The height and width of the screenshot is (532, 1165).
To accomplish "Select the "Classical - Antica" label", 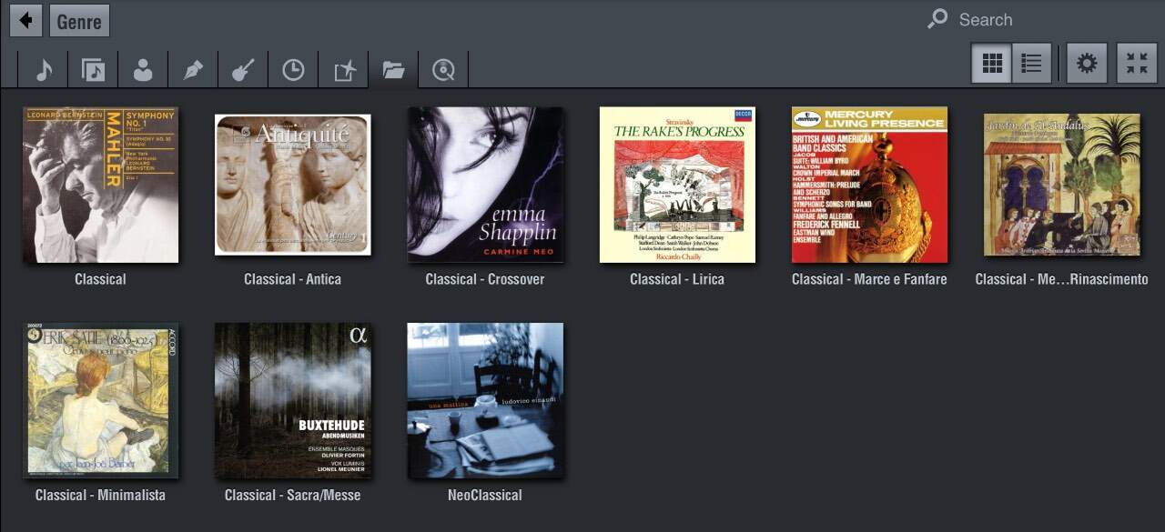I will [x=293, y=279].
